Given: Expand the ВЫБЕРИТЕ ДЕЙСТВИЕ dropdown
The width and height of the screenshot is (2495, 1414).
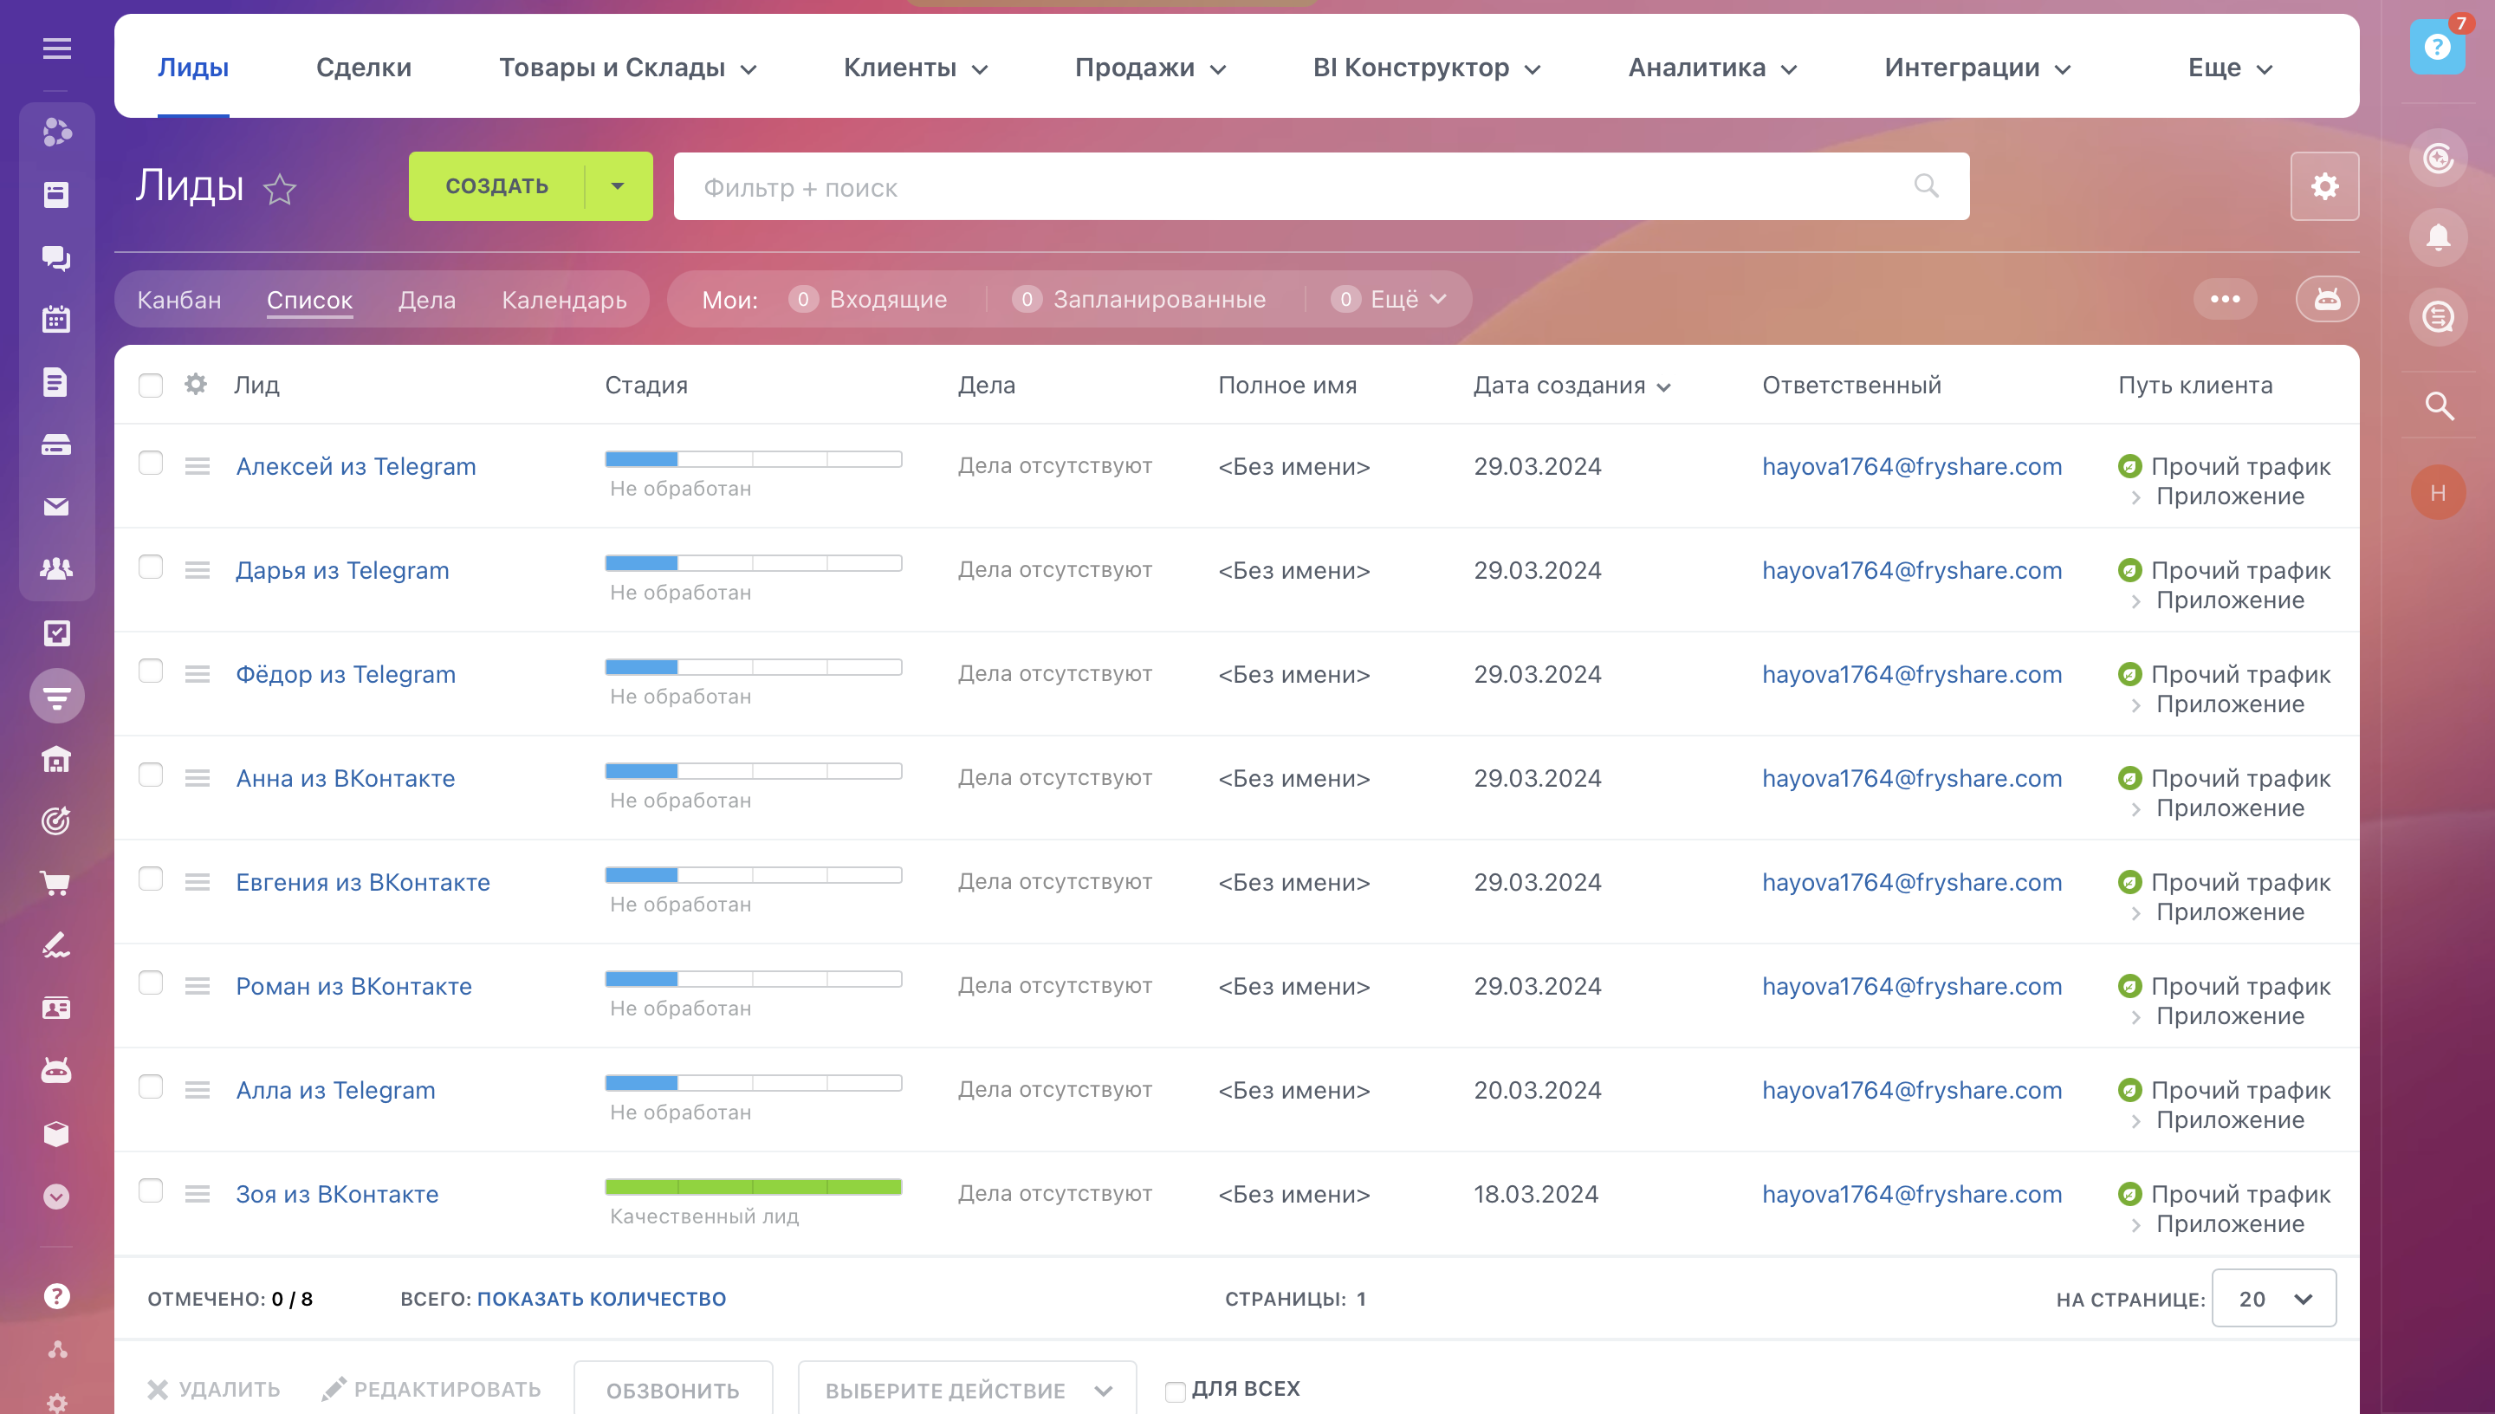Looking at the screenshot, I should [967, 1390].
